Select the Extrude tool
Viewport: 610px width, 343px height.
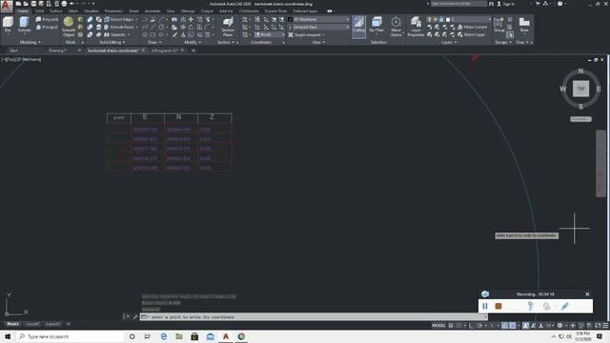(x=24, y=25)
